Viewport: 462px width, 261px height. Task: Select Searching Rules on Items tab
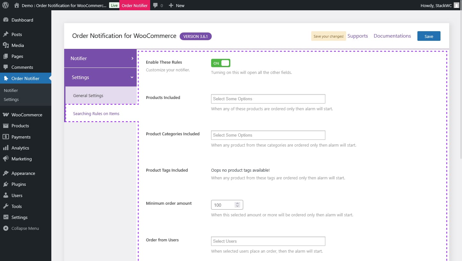96,113
